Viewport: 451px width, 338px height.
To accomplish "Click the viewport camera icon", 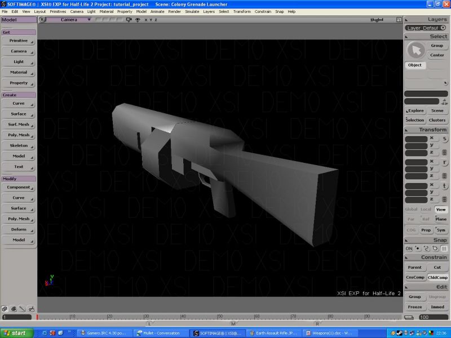I will pyautogui.click(x=129, y=20).
